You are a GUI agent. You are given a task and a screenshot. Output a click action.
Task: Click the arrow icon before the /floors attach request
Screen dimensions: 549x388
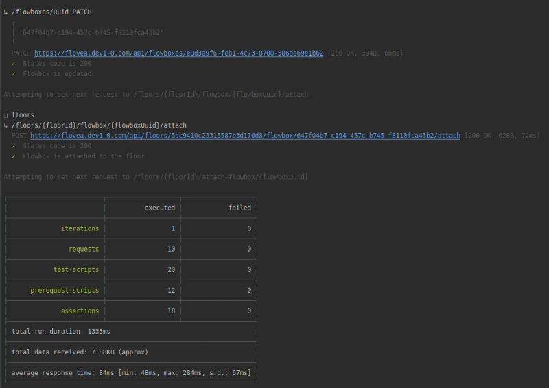(6, 125)
